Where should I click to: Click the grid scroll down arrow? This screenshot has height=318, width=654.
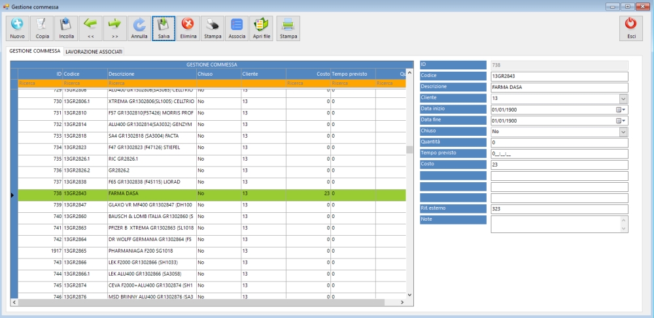[x=409, y=294]
